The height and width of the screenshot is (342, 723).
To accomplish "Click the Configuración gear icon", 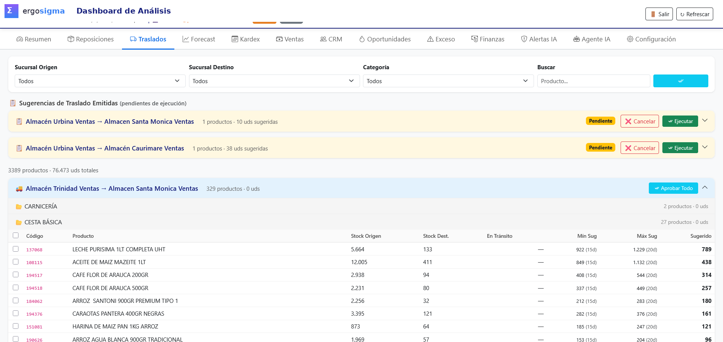I will click(630, 39).
